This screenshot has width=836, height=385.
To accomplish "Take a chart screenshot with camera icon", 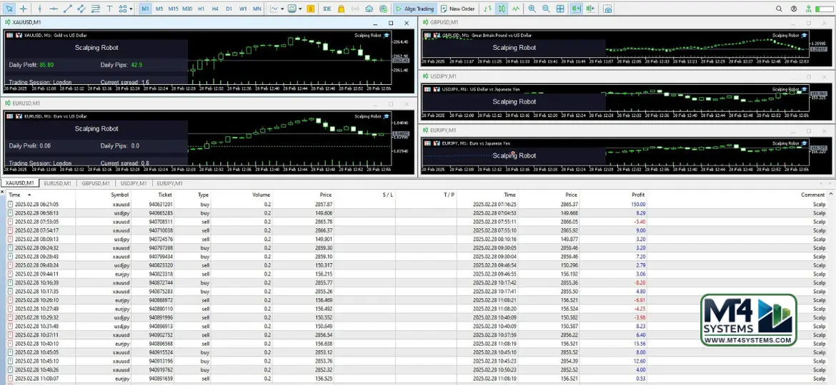I will (x=607, y=9).
